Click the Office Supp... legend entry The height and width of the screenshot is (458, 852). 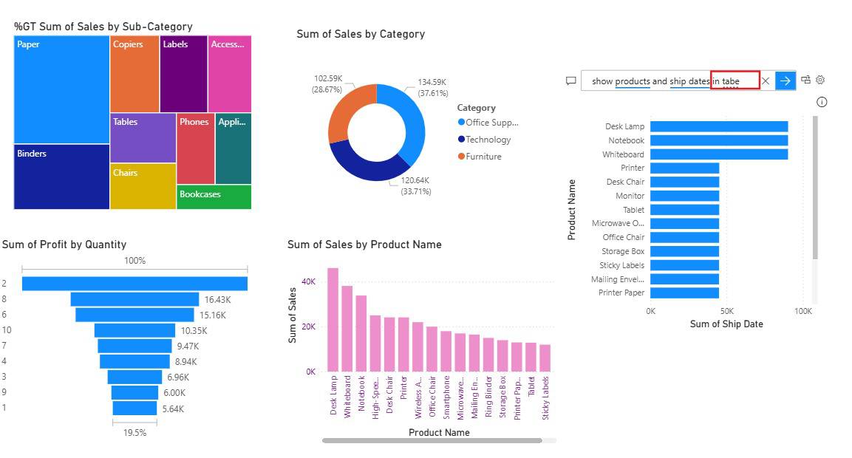[x=488, y=123]
